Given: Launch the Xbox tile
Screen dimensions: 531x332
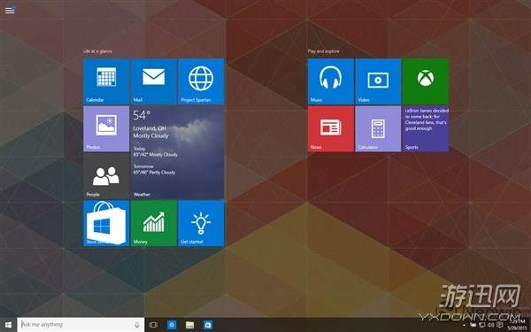Looking at the screenshot, I should click(426, 81).
